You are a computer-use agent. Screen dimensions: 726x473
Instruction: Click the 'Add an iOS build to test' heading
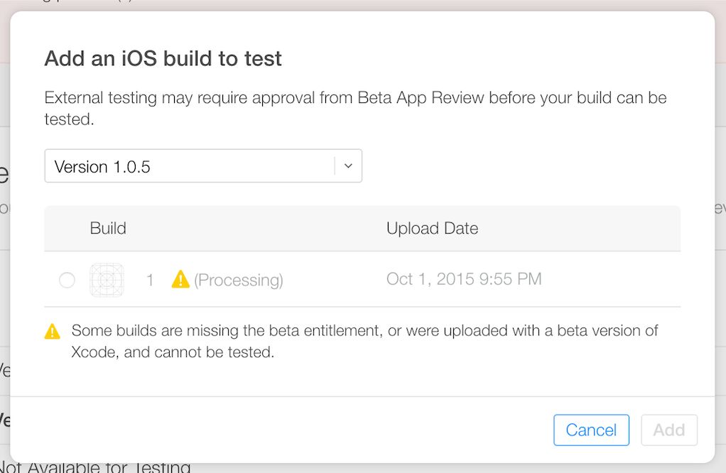click(x=163, y=58)
